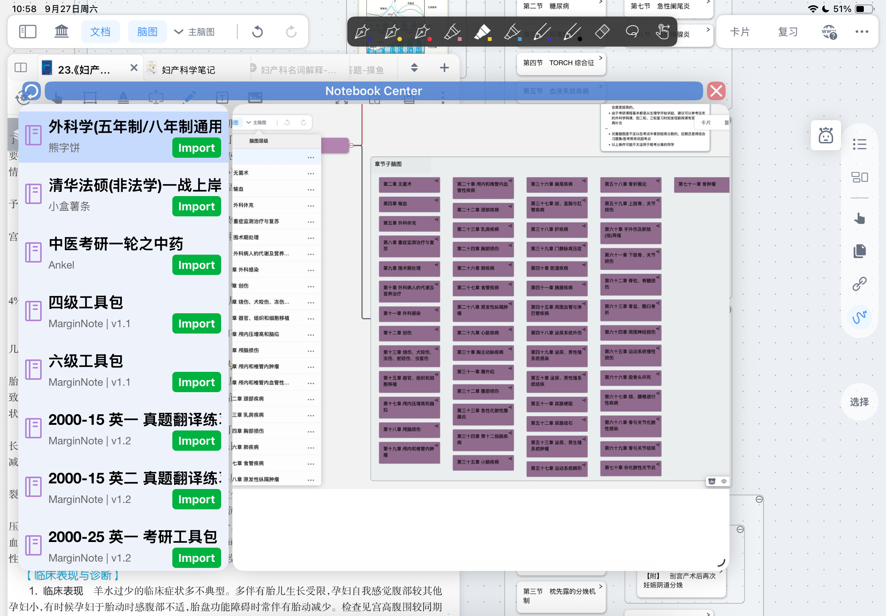
Task: Open the three-dots more menu
Action: pyautogui.click(x=862, y=32)
